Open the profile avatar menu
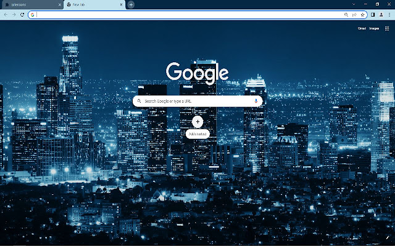Image resolution: width=395 pixels, height=246 pixels. tap(381, 15)
